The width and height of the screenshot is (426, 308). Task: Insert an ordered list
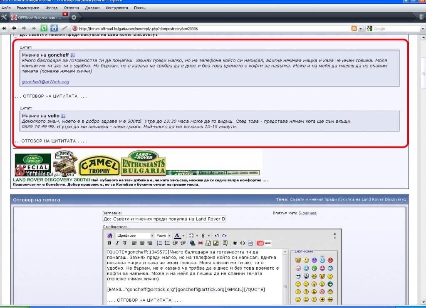pos(159,243)
